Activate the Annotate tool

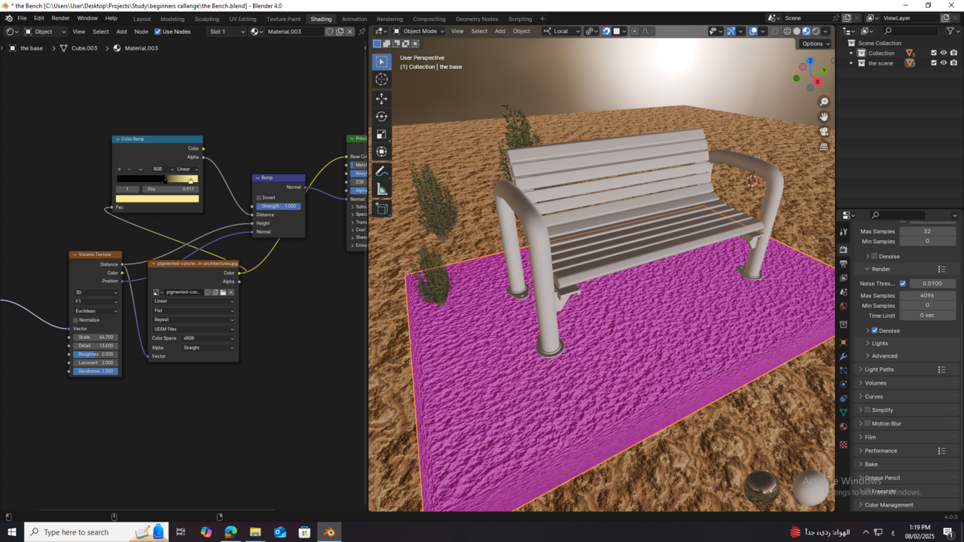pos(381,170)
